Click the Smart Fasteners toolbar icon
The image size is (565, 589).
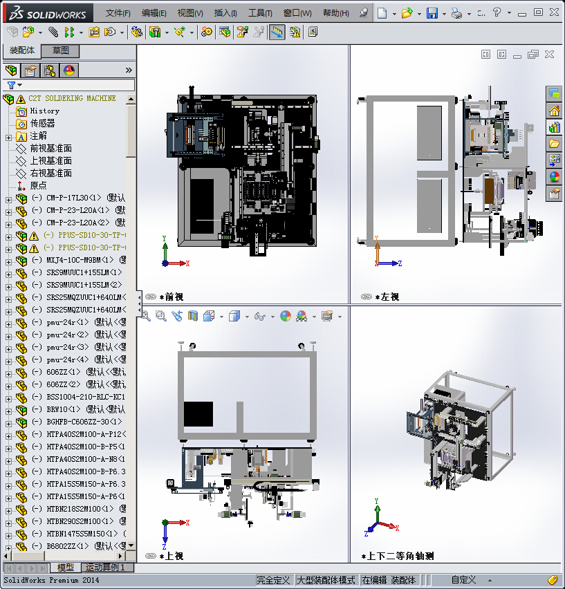94,32
